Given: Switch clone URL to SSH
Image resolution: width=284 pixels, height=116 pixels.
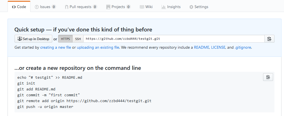Looking at the screenshot, I should [x=78, y=39].
